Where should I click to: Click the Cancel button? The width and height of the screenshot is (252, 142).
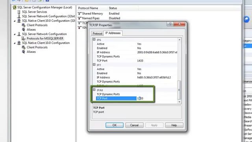click(x=134, y=125)
